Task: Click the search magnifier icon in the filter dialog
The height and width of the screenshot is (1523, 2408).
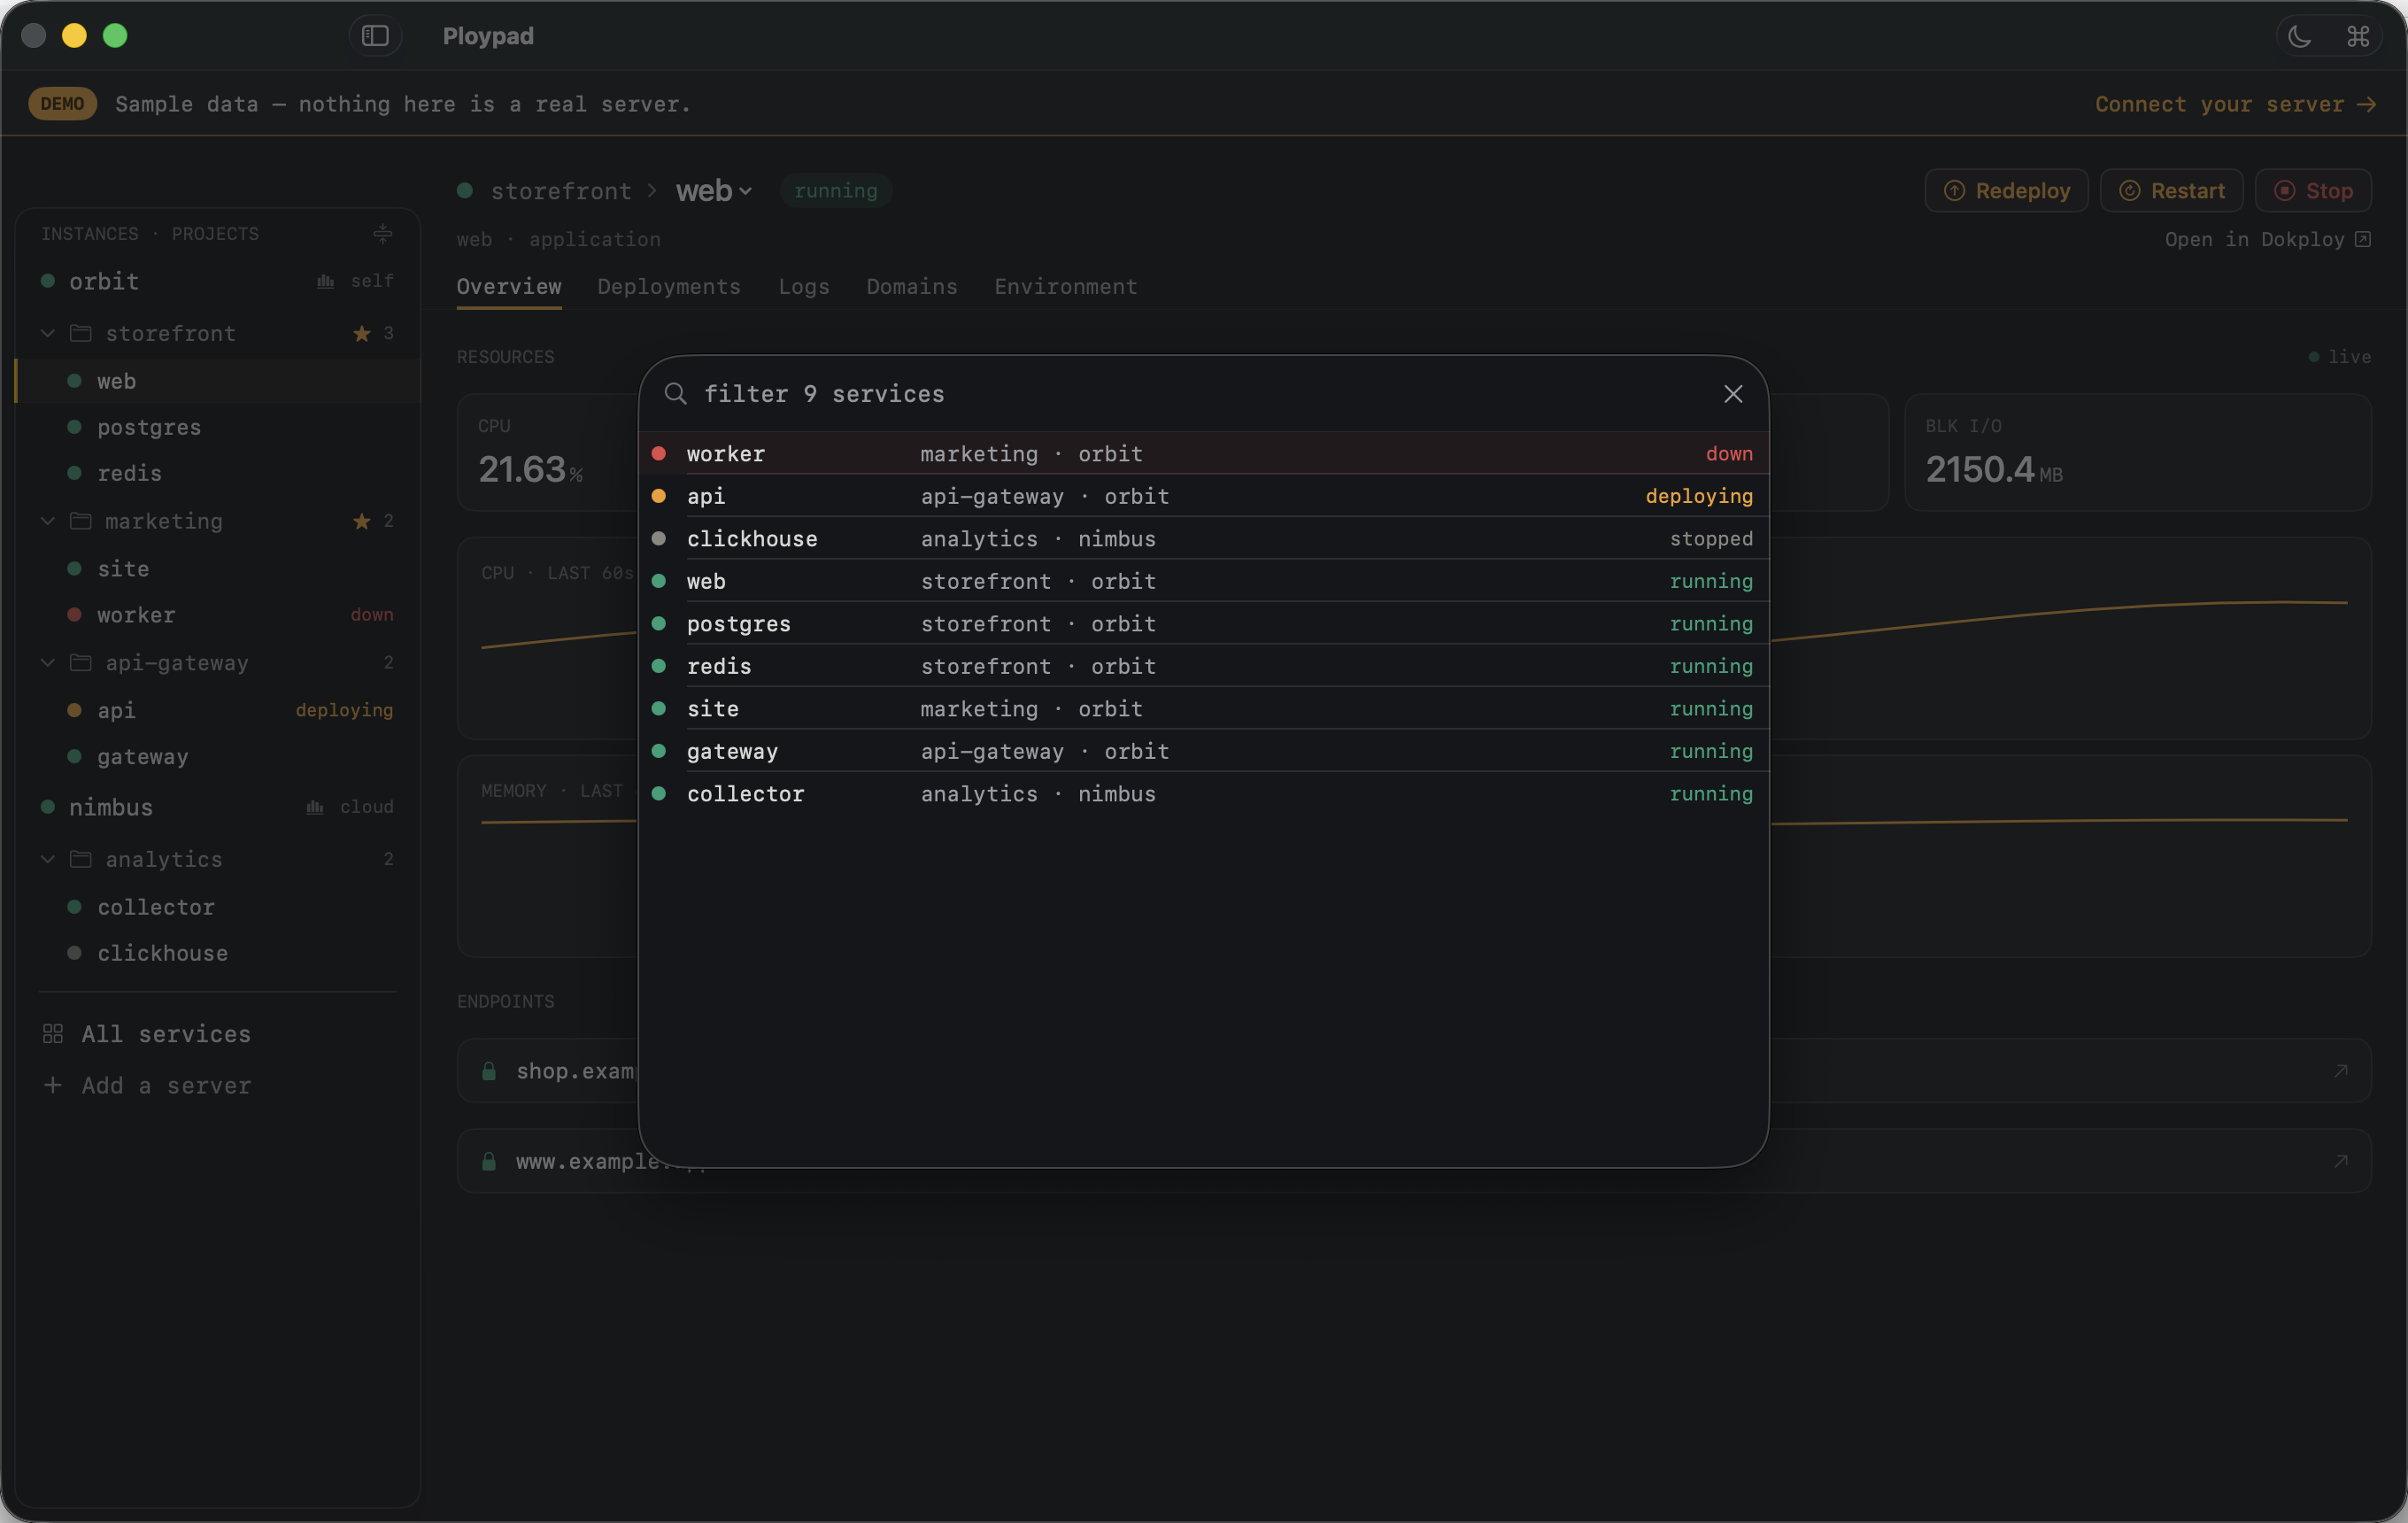Action: (x=676, y=394)
